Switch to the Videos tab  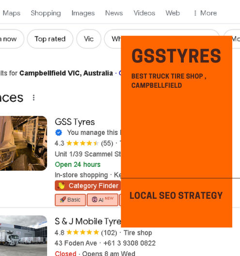click(144, 13)
